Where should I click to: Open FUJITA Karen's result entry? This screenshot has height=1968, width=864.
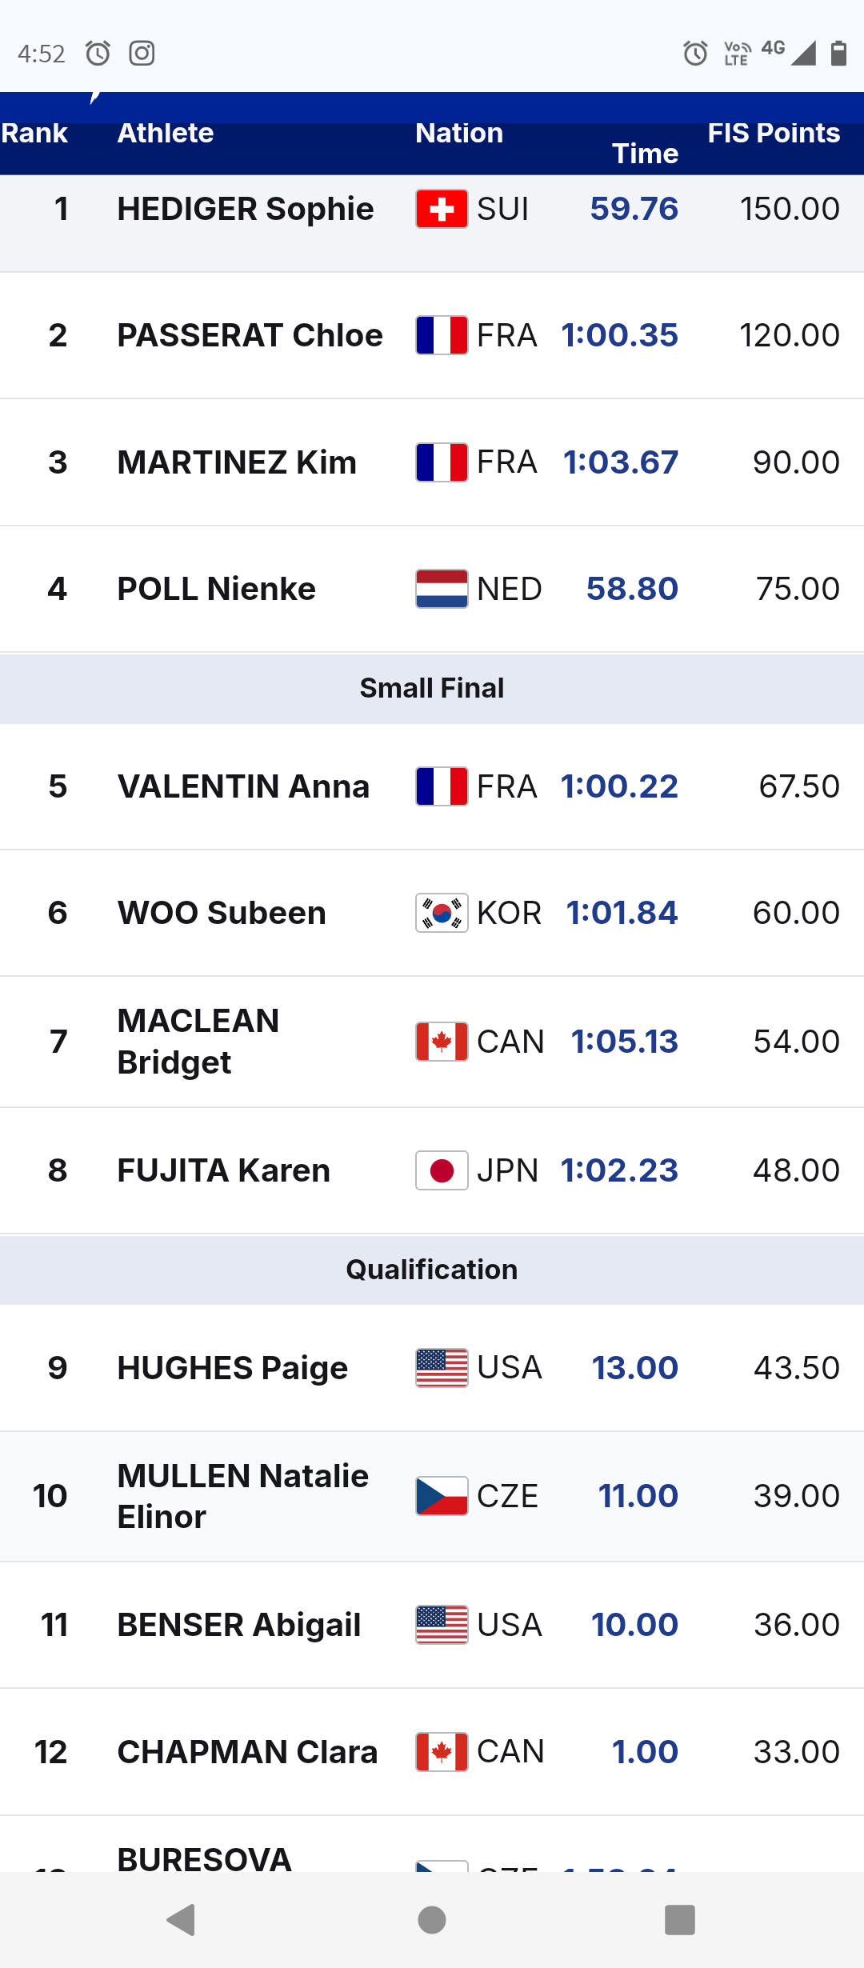click(x=223, y=1170)
